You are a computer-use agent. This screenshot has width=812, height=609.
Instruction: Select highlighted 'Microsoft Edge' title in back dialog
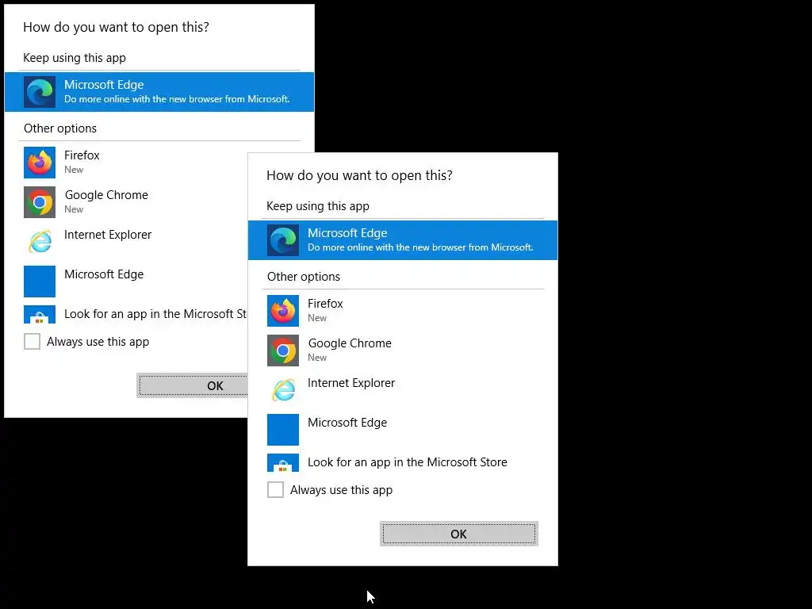[104, 85]
